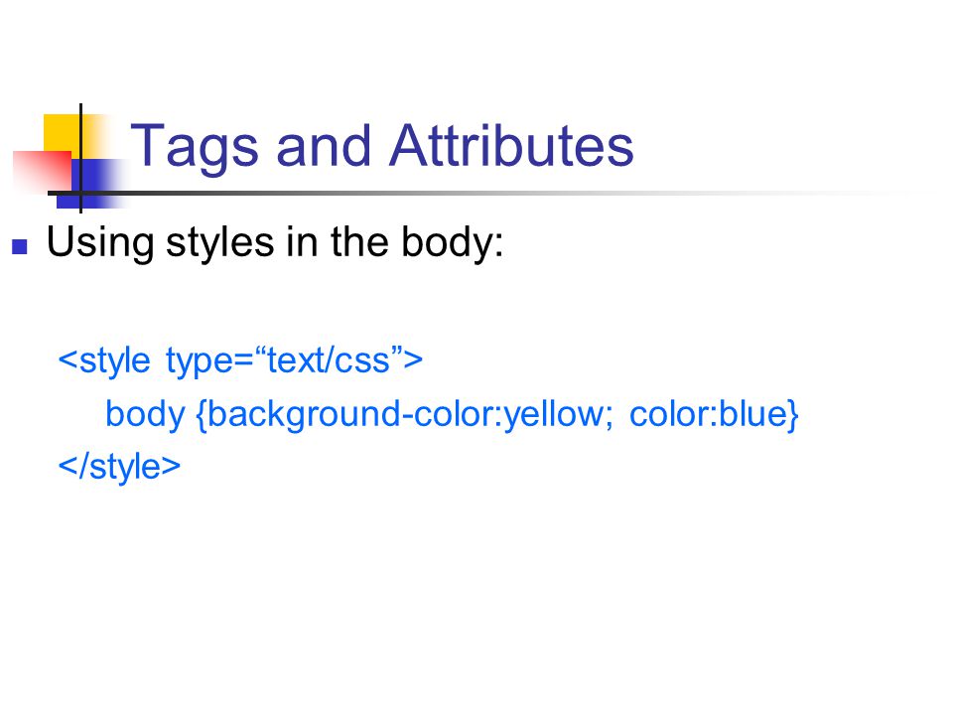The height and width of the screenshot is (715, 953).
Task: Click the blue square bullet marker
Action: point(20,246)
